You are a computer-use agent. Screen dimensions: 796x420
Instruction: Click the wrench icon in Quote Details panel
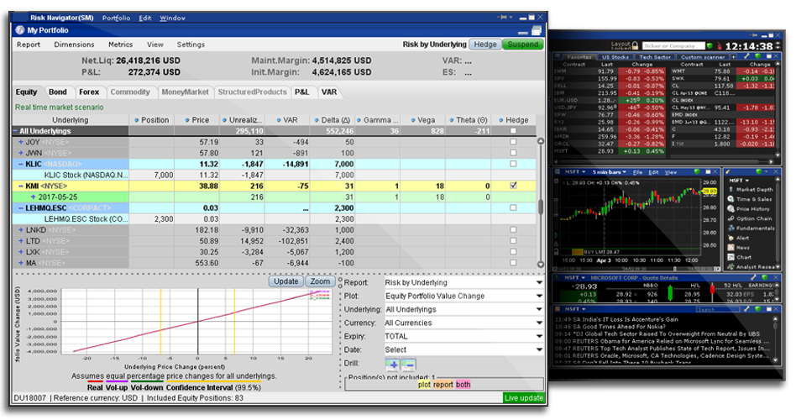pyautogui.click(x=753, y=278)
